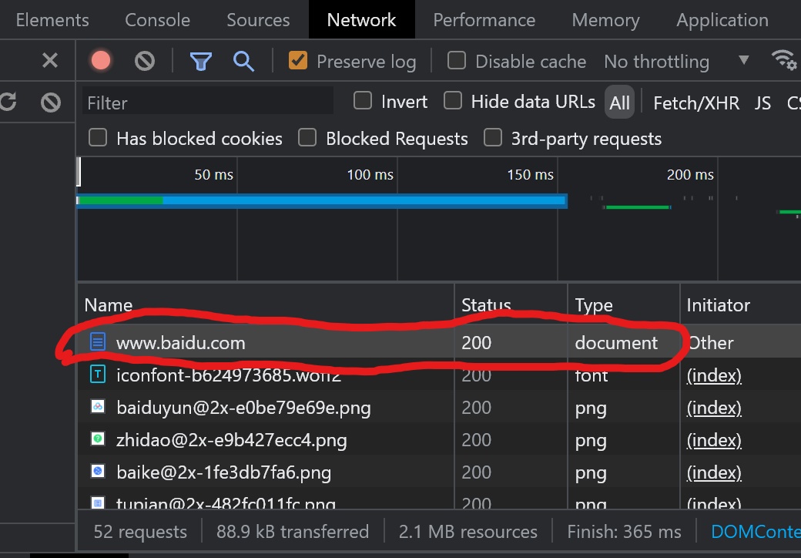Click the thumbnail icon of baiduyun png
801x558 pixels.
click(98, 406)
